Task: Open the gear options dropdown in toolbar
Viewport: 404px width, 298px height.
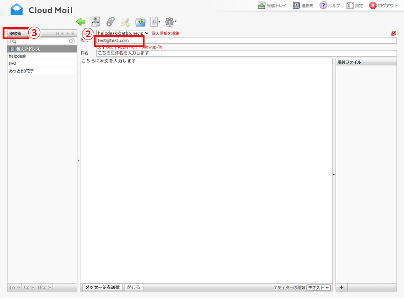Action: click(171, 22)
